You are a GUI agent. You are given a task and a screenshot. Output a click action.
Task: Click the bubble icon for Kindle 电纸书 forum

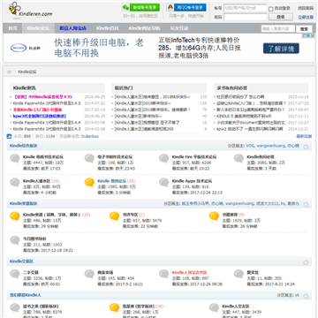[x=15, y=158]
